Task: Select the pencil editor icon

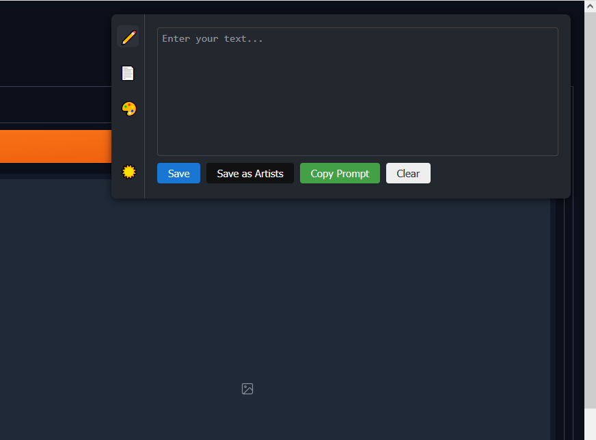Action: (x=128, y=38)
